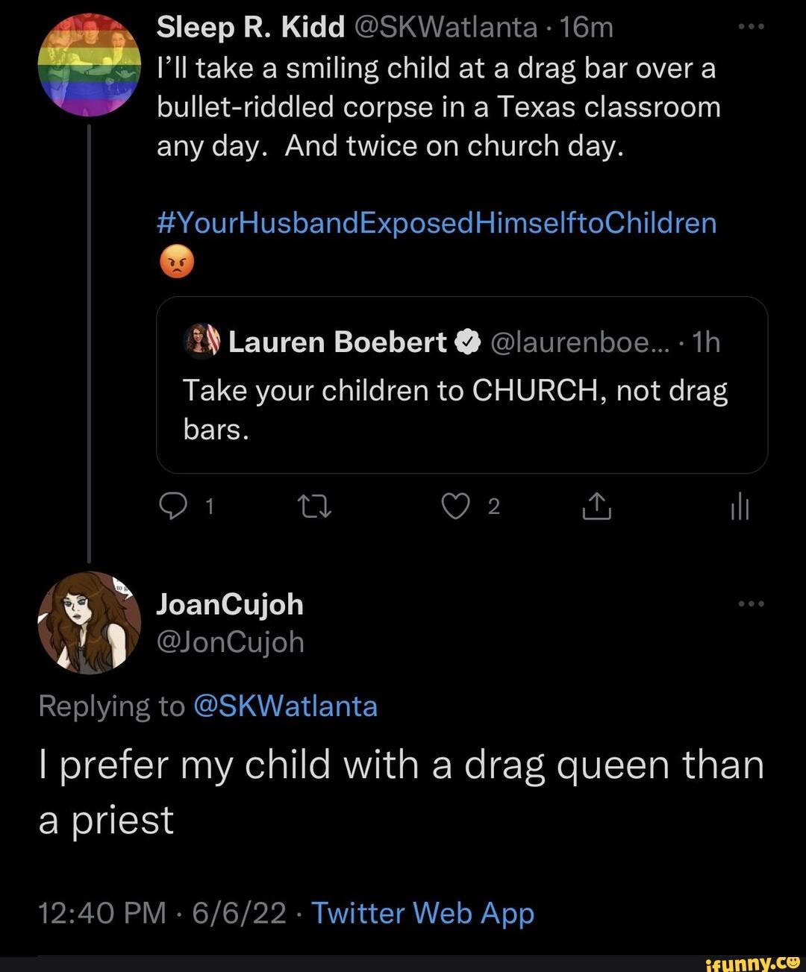Click the #YourHusbandExposedHimselftoChildren hashtag

coord(437,223)
